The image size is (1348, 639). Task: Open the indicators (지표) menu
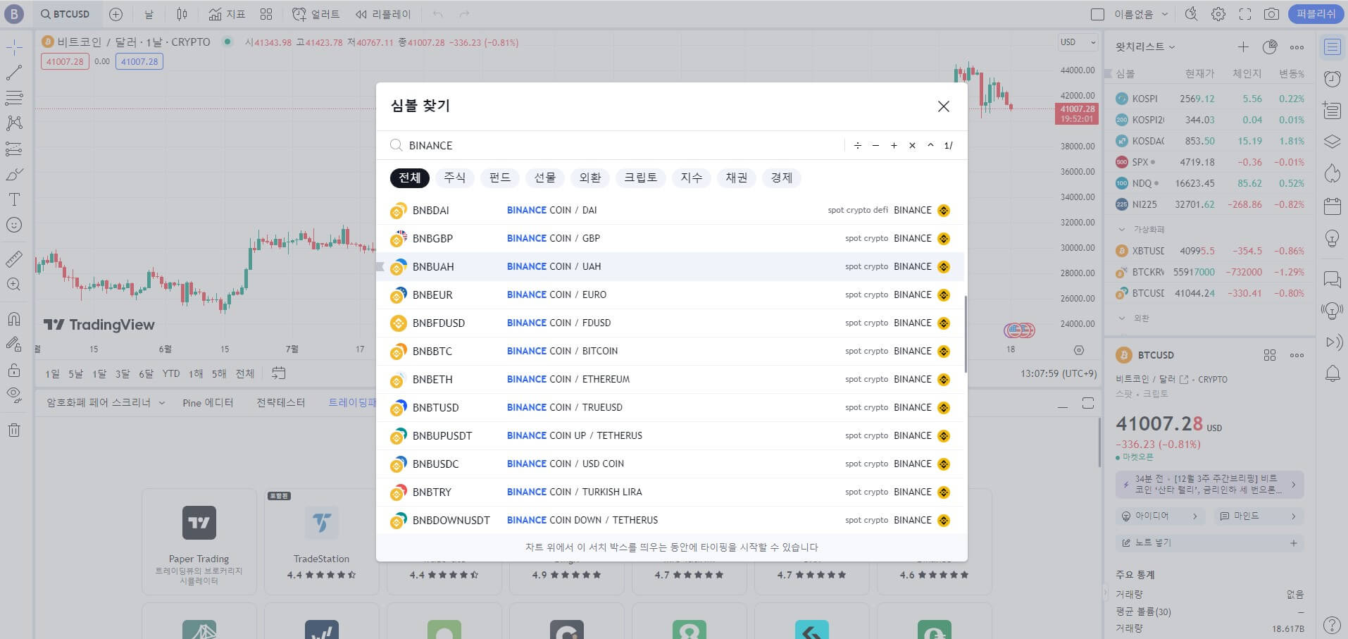pos(227,14)
